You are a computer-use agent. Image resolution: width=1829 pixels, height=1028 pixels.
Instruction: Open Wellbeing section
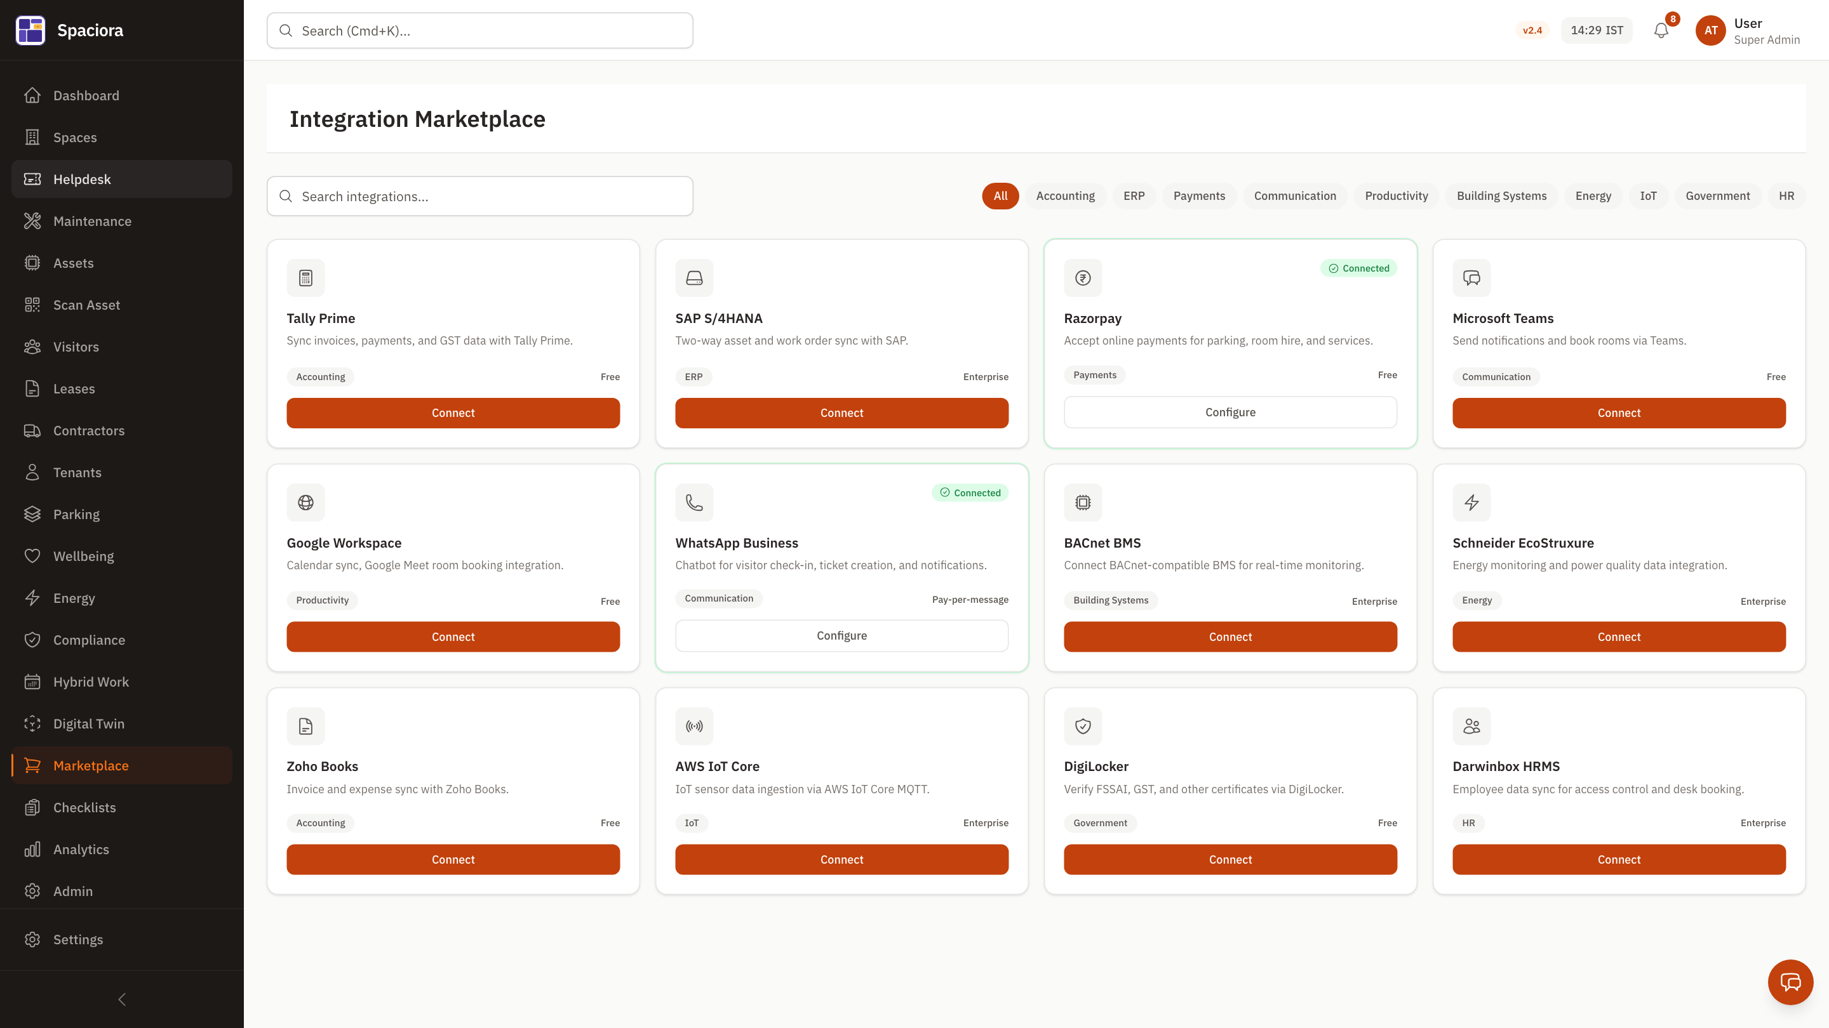tap(122, 555)
